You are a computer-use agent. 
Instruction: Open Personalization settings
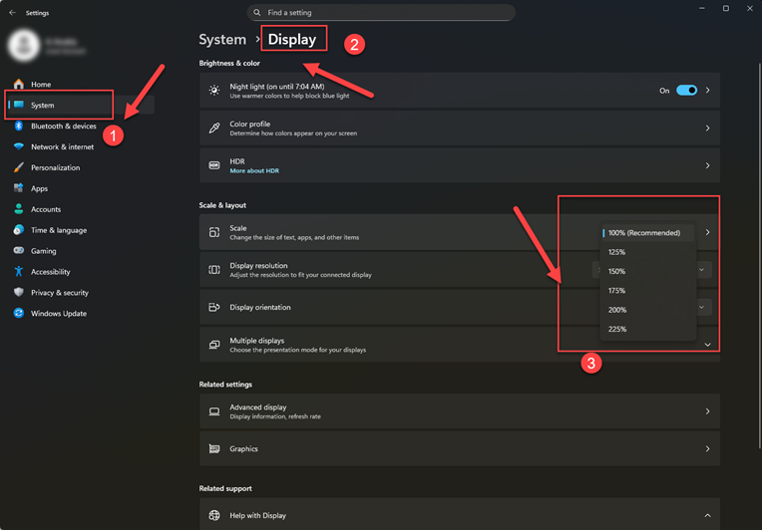click(56, 167)
